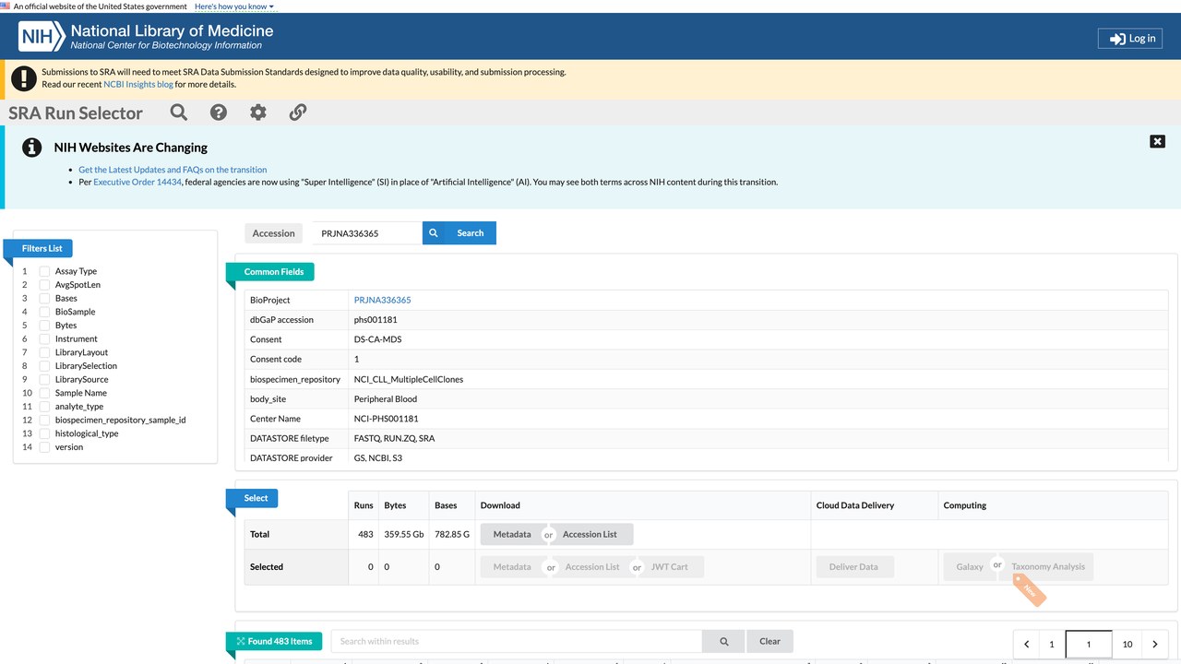Open the help question mark icon
The height and width of the screenshot is (664, 1181).
(x=219, y=113)
